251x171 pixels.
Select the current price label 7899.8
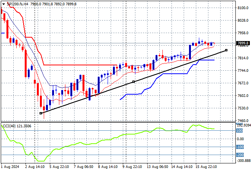243,43
